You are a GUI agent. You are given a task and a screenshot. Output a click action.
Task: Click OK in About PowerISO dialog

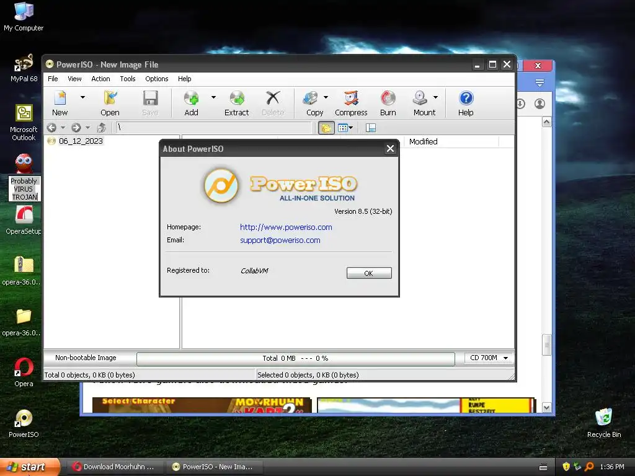pos(369,273)
